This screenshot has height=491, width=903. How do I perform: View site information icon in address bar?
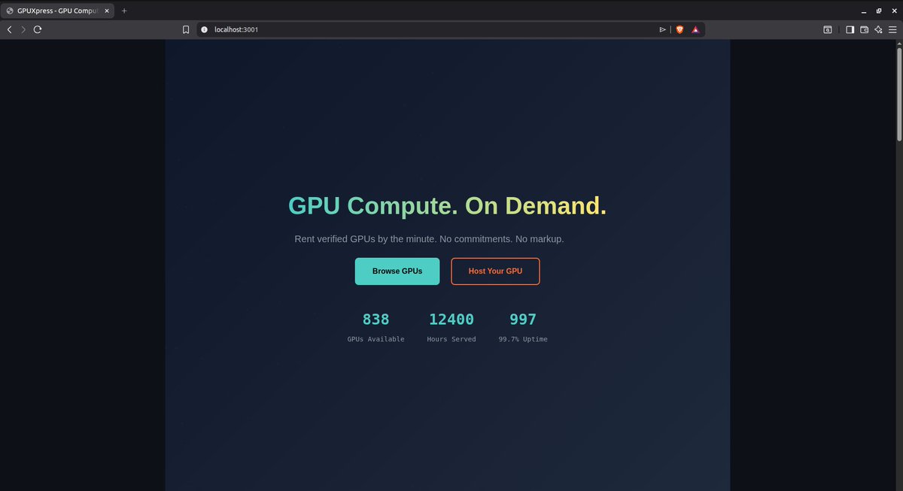204,29
